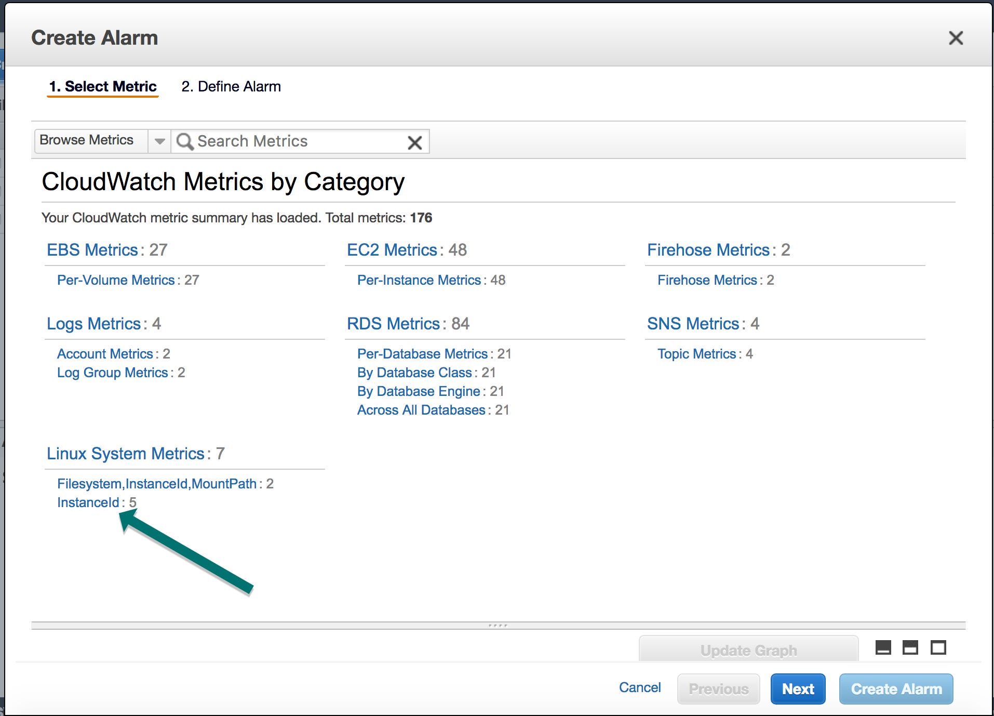This screenshot has height=716, width=994.
Task: Open the Firehose Metrics sub-link
Action: click(x=707, y=280)
